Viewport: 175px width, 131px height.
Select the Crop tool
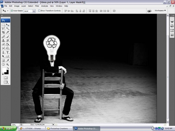click(3, 32)
